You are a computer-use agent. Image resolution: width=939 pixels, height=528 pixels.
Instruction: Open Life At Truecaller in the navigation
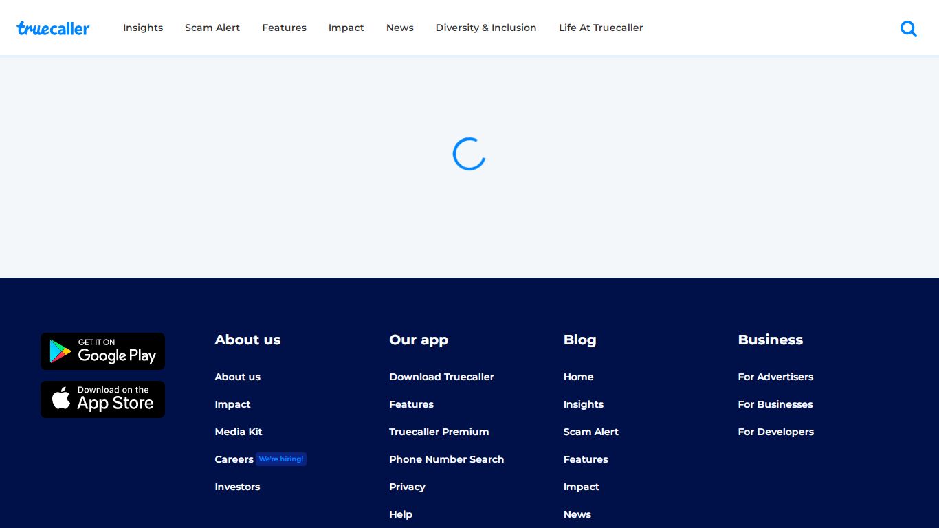[x=601, y=27]
